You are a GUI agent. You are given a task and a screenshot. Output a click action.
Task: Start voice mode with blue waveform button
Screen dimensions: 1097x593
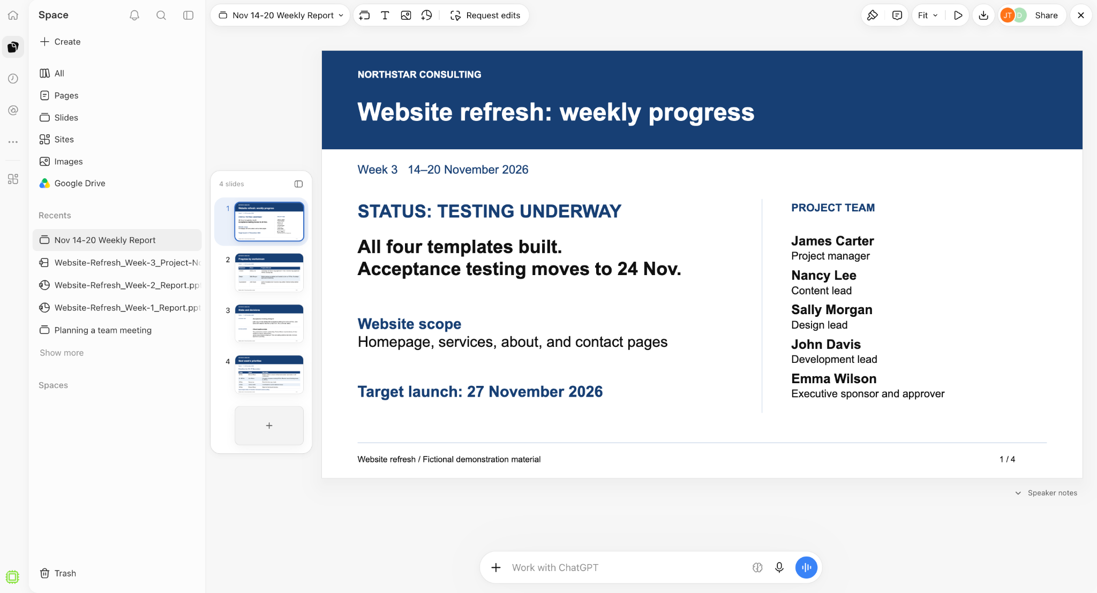tap(806, 567)
